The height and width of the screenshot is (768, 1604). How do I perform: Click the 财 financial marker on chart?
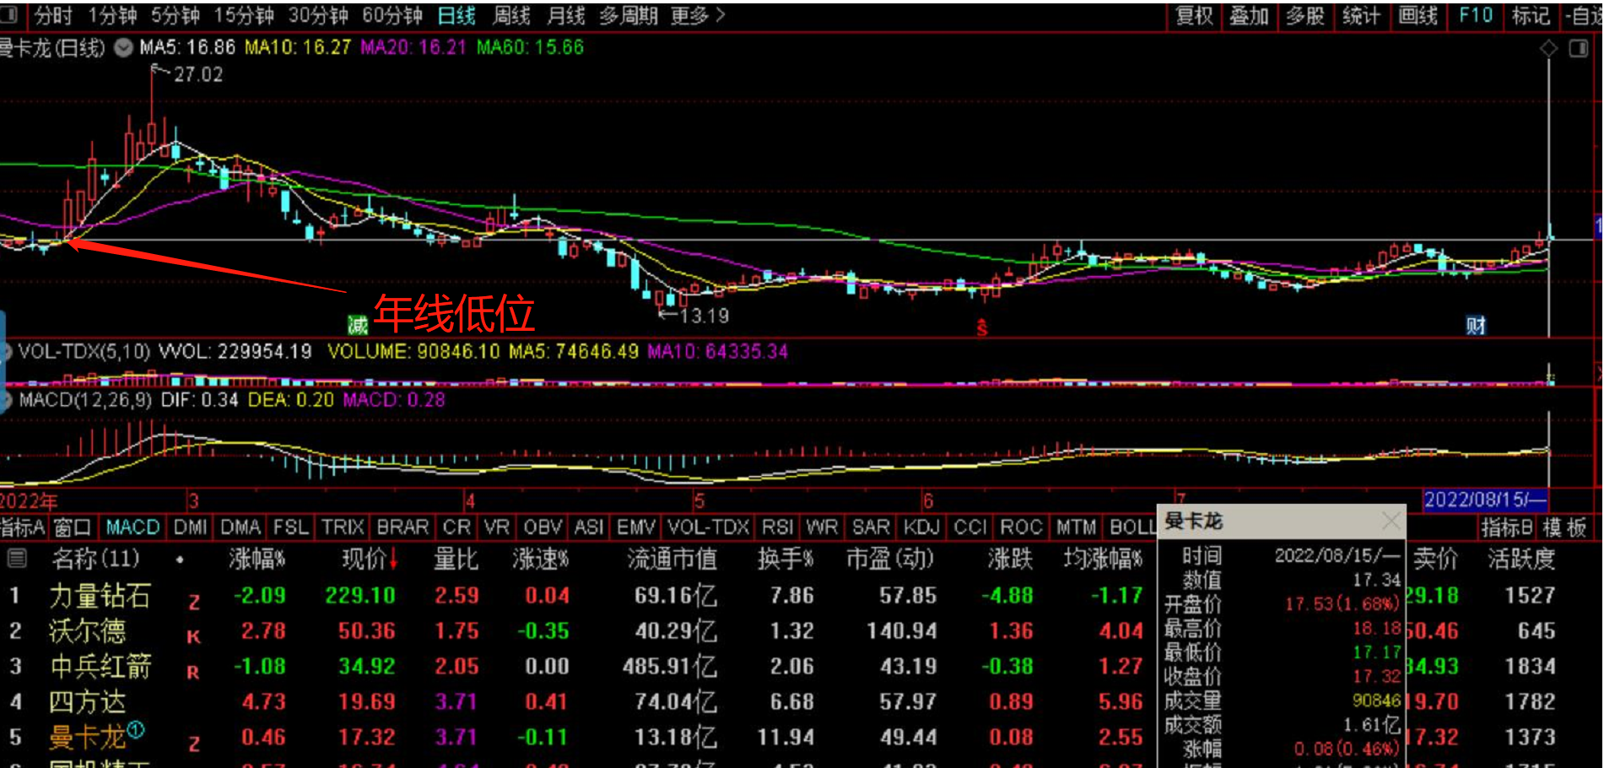[1475, 325]
